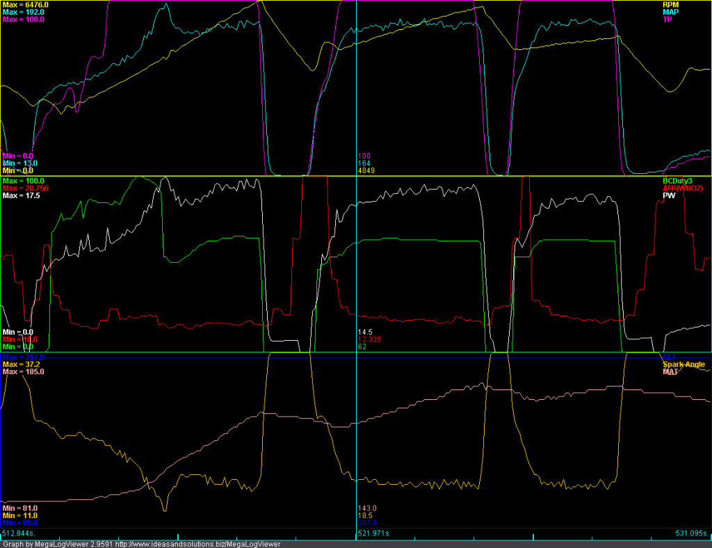Click the Max = 185.0 MAT value
This screenshot has height=548, width=712.
tap(23, 372)
